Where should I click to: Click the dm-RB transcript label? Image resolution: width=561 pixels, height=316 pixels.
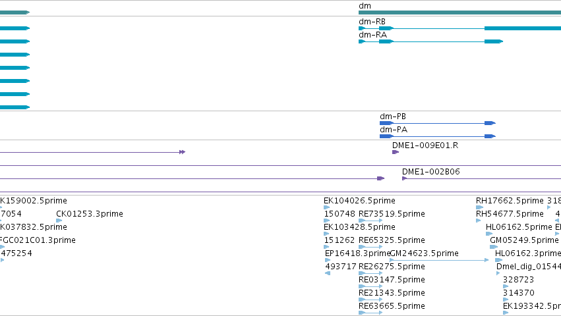tap(372, 22)
